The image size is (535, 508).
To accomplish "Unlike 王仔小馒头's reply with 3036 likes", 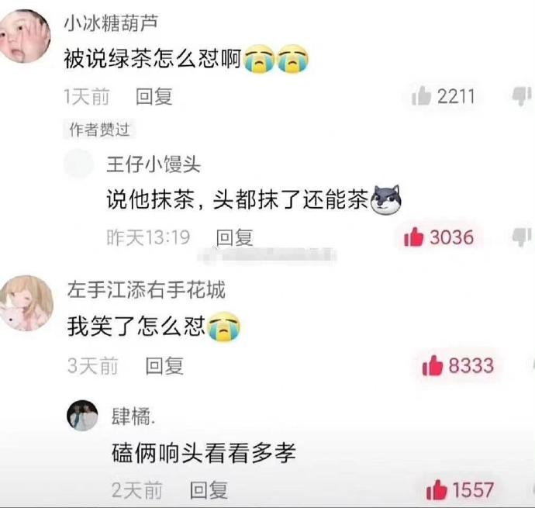I will point(413,237).
